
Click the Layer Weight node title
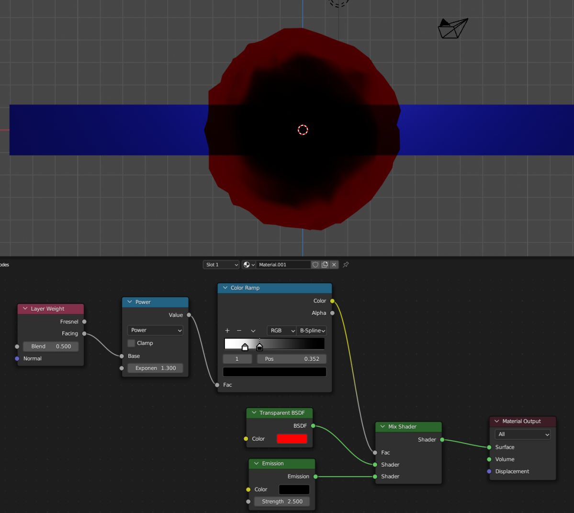[x=47, y=309]
